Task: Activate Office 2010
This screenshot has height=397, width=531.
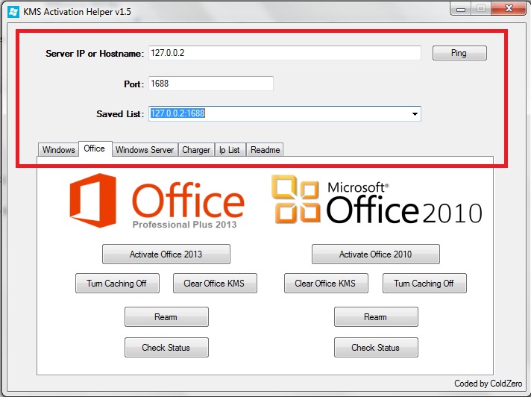Action: (x=376, y=254)
